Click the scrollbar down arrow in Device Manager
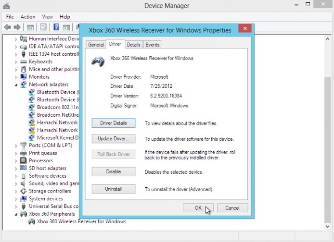 pyautogui.click(x=328, y=227)
